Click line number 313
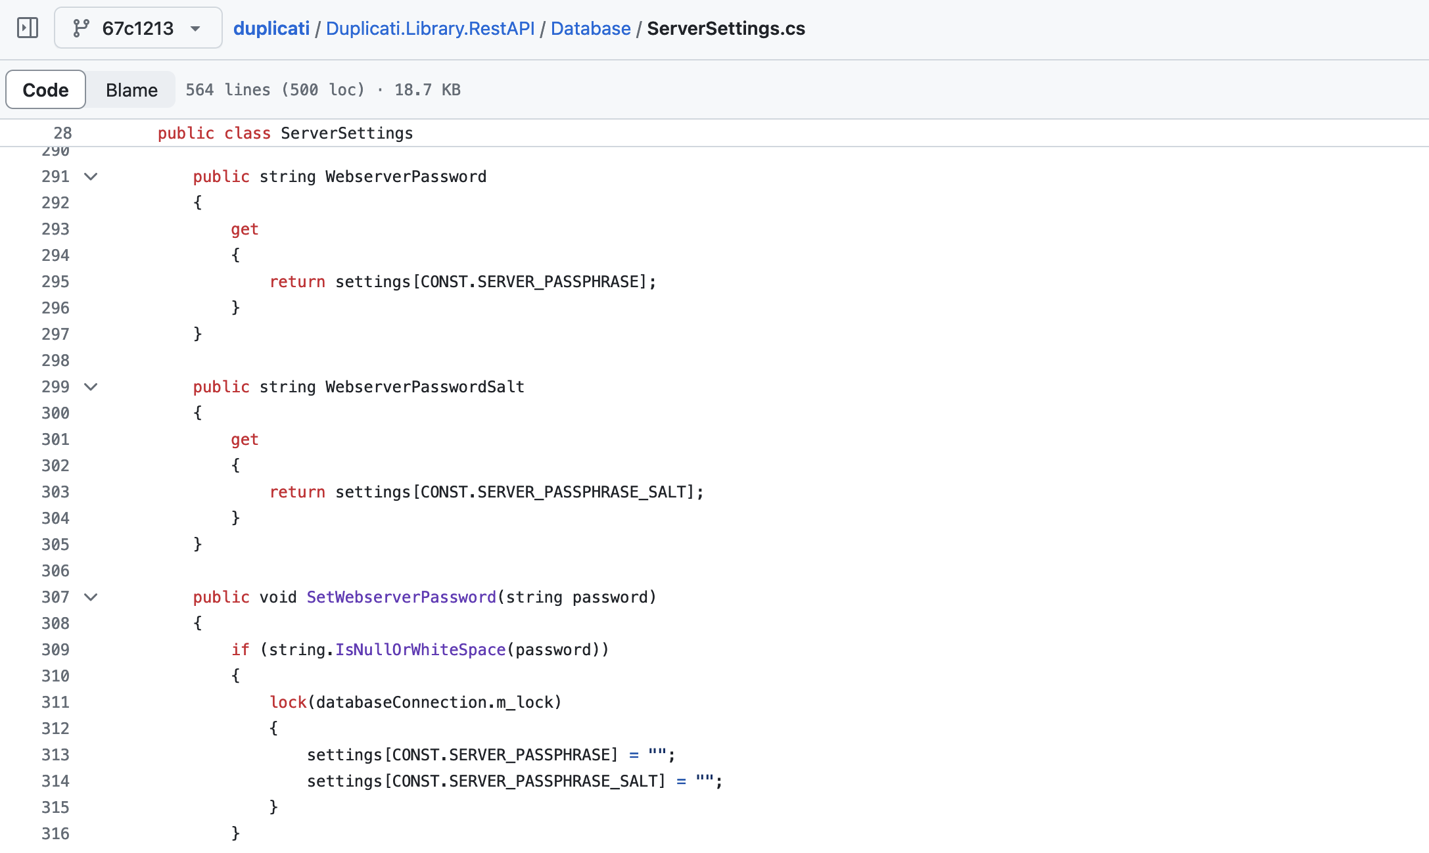1429x853 pixels. (x=55, y=754)
